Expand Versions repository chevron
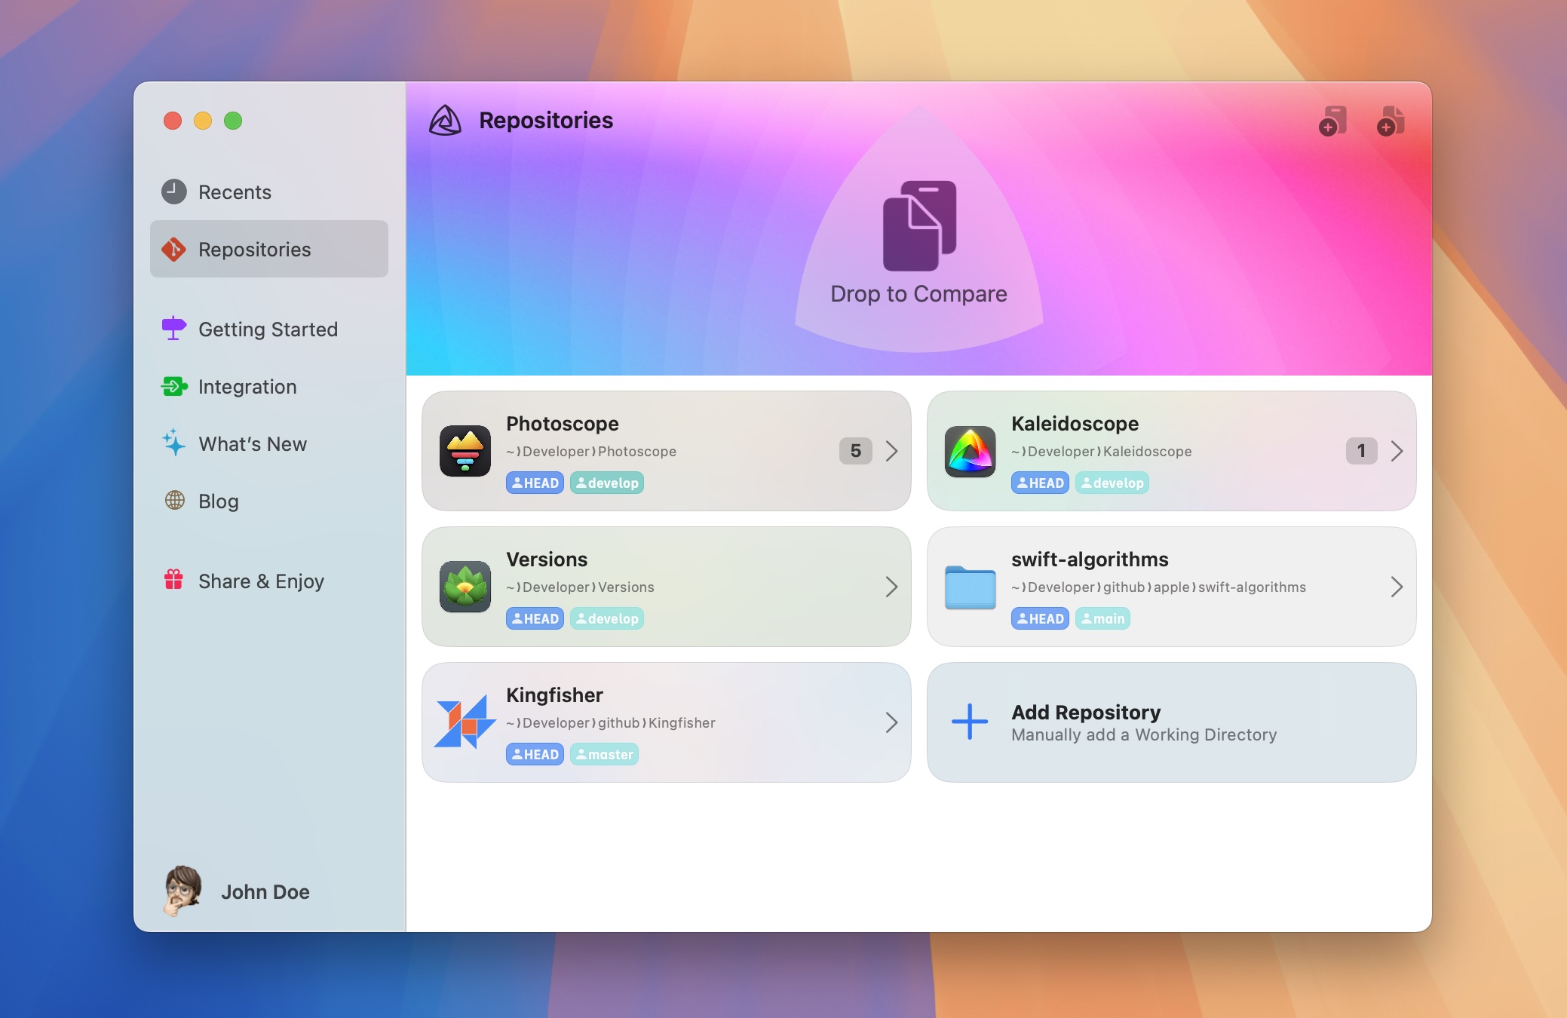The image size is (1567, 1018). pyautogui.click(x=891, y=587)
